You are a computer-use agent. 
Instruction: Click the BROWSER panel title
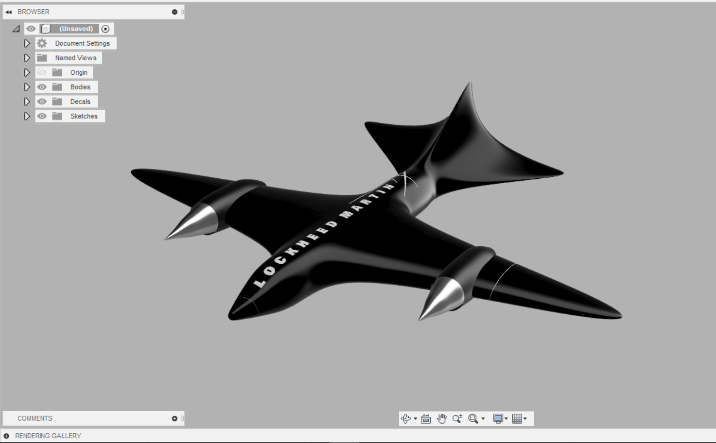click(34, 12)
